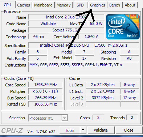143x137 pixels.
Task: Click the Stepping value A
Action: click(129, 52)
